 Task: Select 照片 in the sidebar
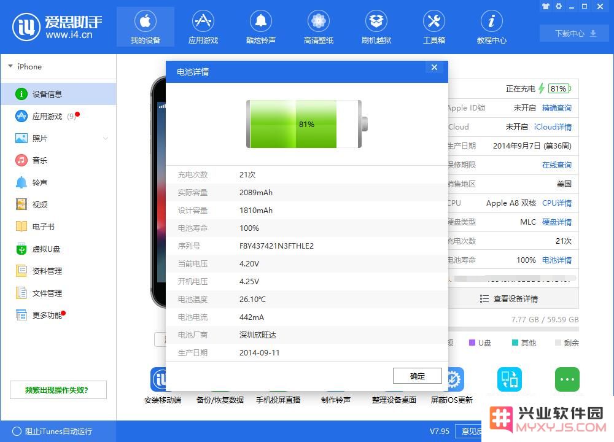coord(58,138)
